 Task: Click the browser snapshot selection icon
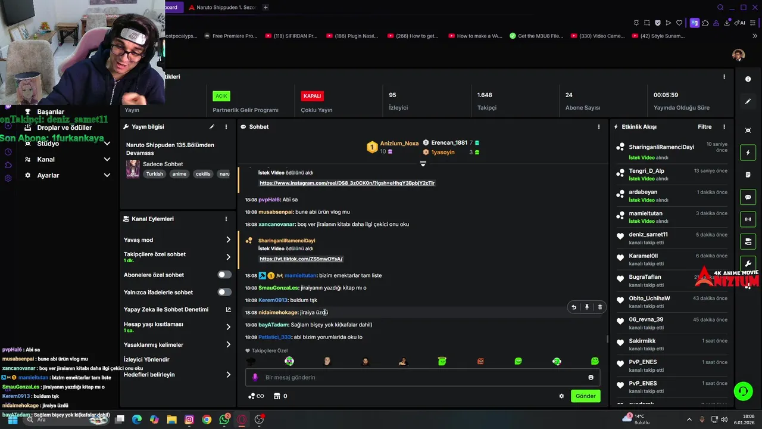(647, 23)
